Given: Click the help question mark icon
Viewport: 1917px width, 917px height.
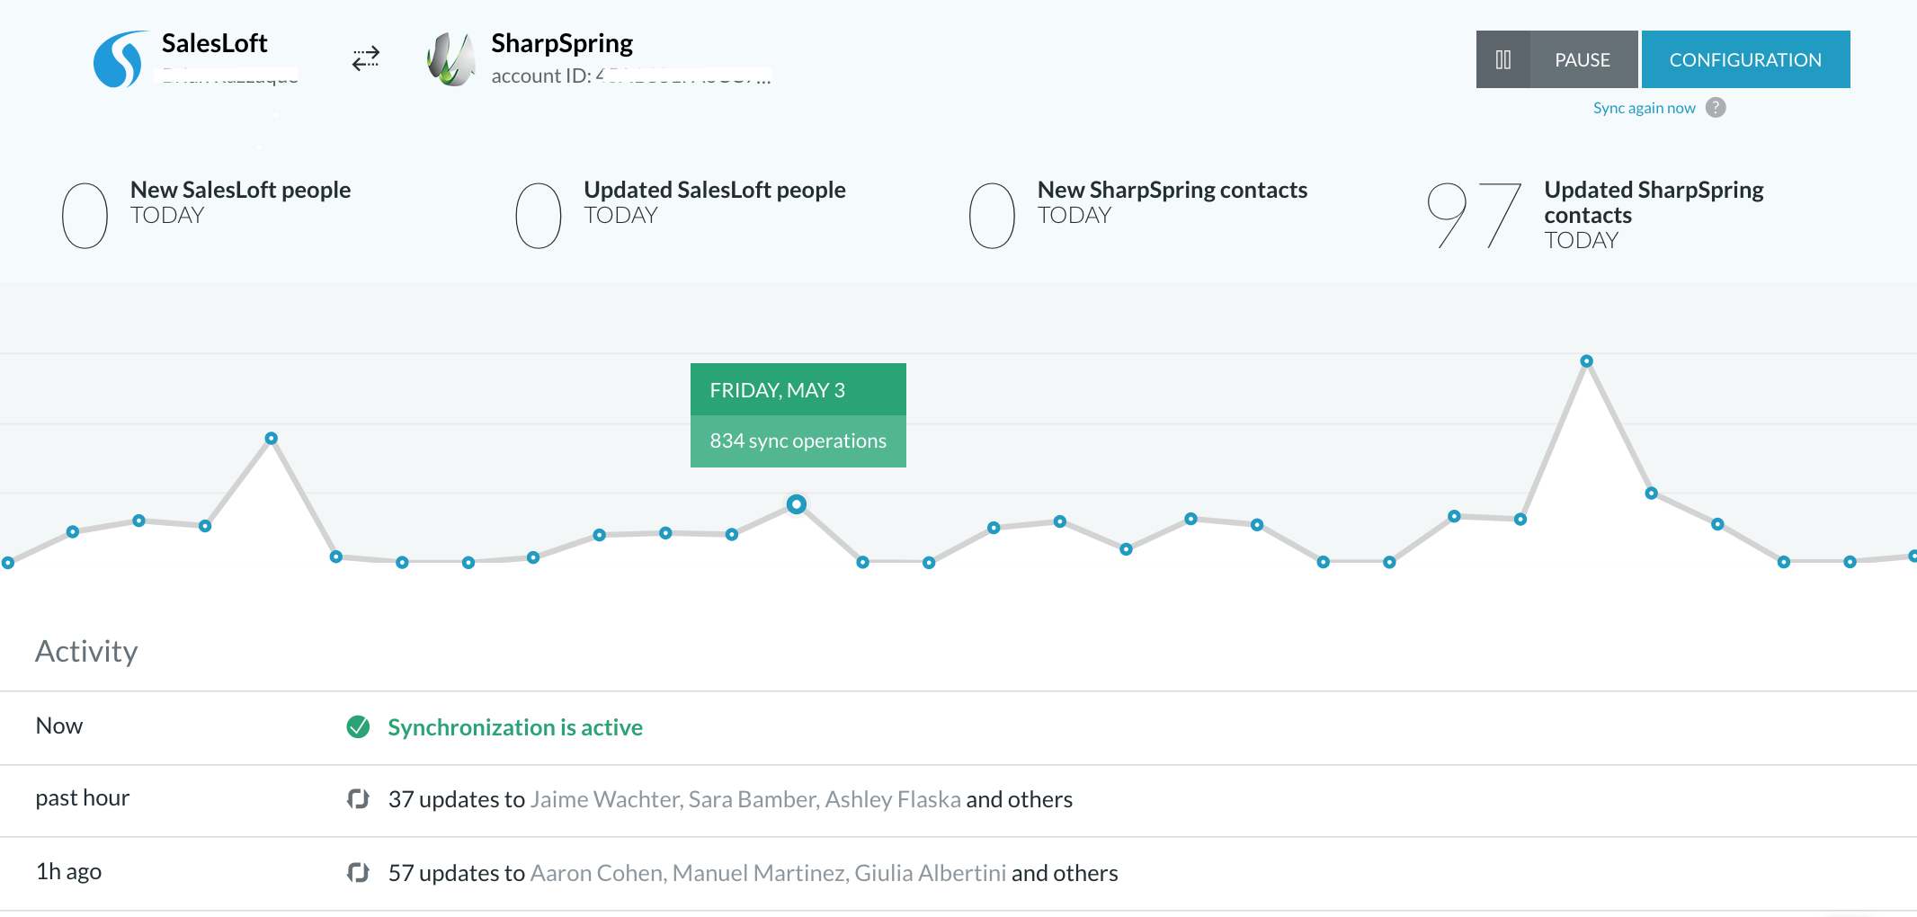Looking at the screenshot, I should (x=1716, y=108).
